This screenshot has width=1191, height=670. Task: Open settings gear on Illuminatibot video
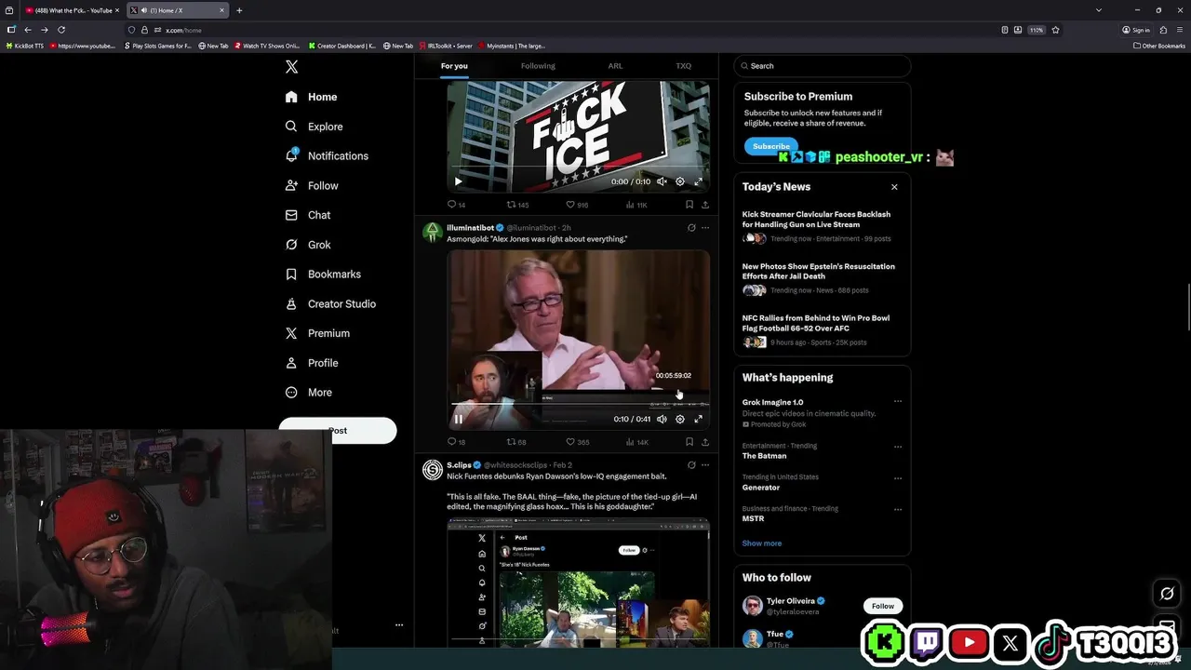[680, 419]
